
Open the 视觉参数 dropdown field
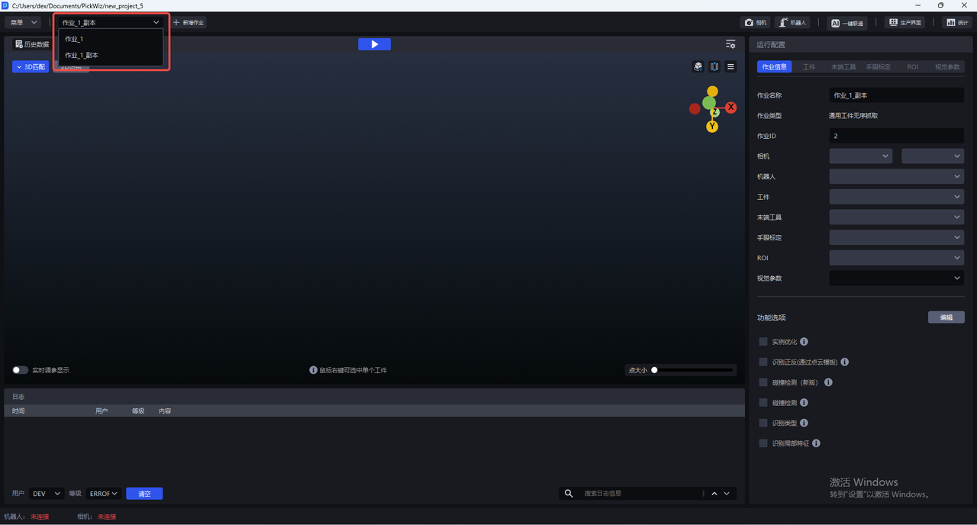(896, 279)
